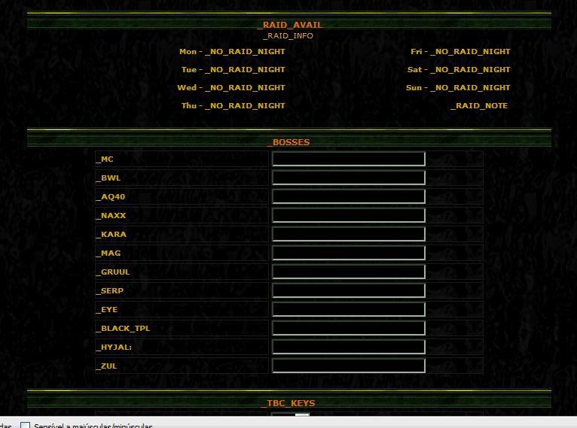Click the _MC boss input field
The height and width of the screenshot is (428, 577).
tap(348, 159)
